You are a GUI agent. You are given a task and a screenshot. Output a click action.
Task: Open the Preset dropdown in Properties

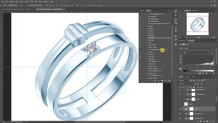[198, 48]
